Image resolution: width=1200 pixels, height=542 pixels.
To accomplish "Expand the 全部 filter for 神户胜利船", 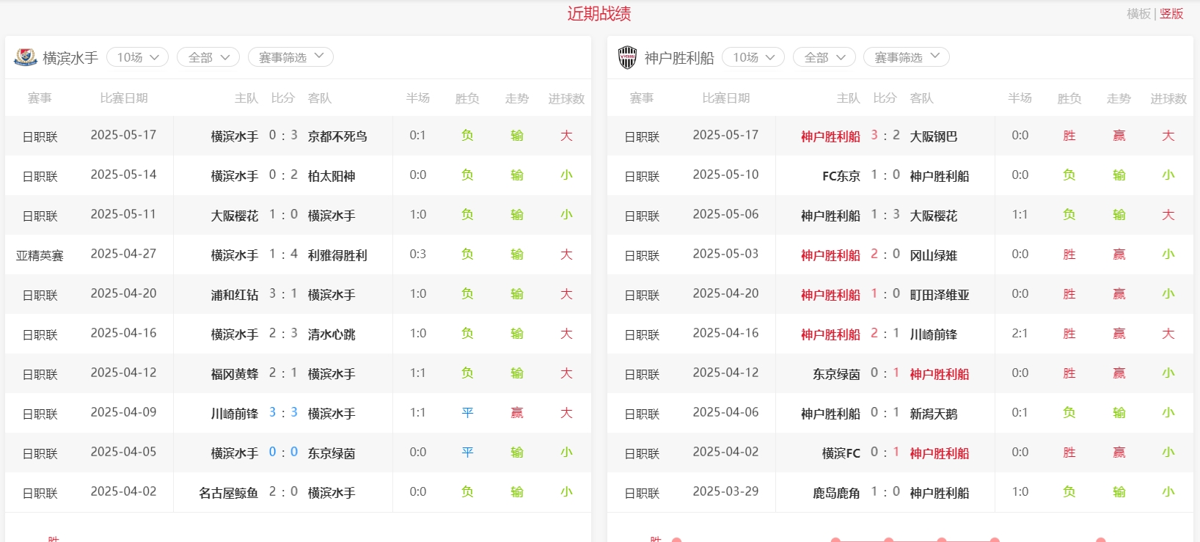I will click(824, 57).
